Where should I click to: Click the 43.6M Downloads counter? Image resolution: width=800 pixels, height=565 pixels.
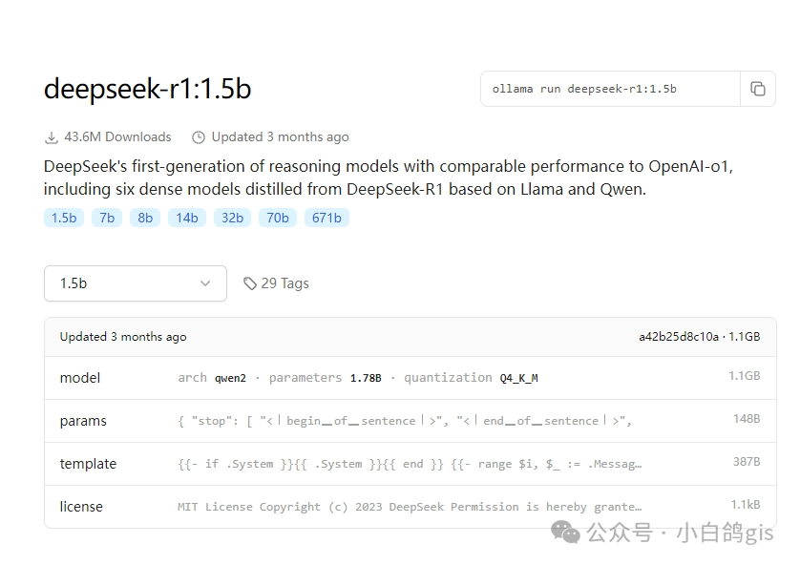coord(116,136)
